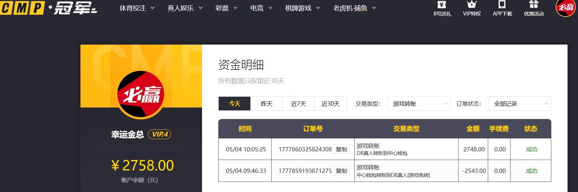Viewport: 578px width, 192px height.
Task: Expand chevron next to 真人娱乐
Action: click(x=200, y=8)
